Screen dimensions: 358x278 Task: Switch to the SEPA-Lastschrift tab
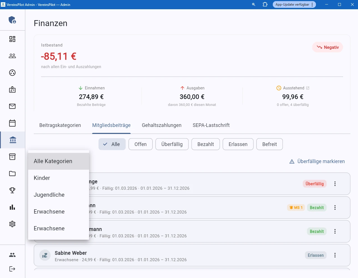pyautogui.click(x=211, y=125)
